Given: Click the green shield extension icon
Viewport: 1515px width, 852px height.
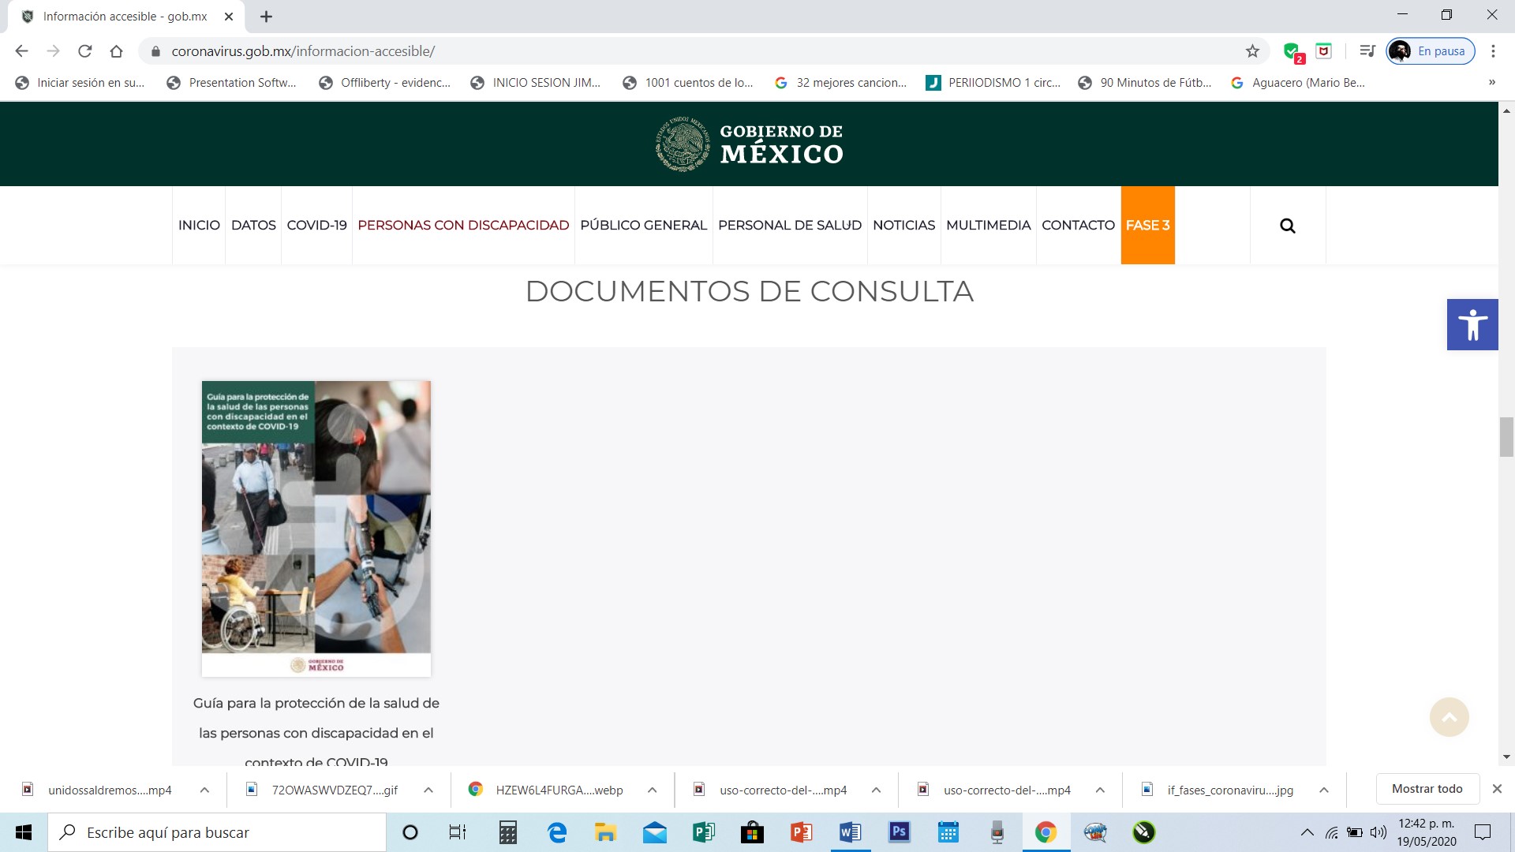Looking at the screenshot, I should 1292,52.
